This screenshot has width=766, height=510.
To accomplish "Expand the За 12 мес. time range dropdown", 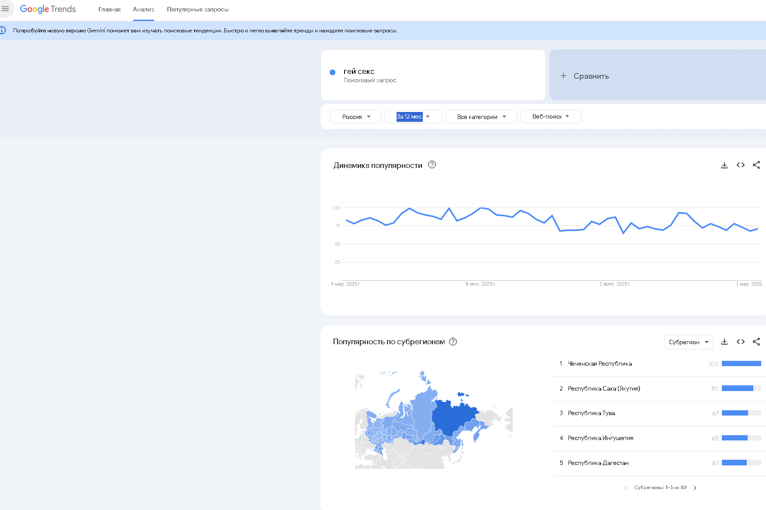I will [413, 117].
